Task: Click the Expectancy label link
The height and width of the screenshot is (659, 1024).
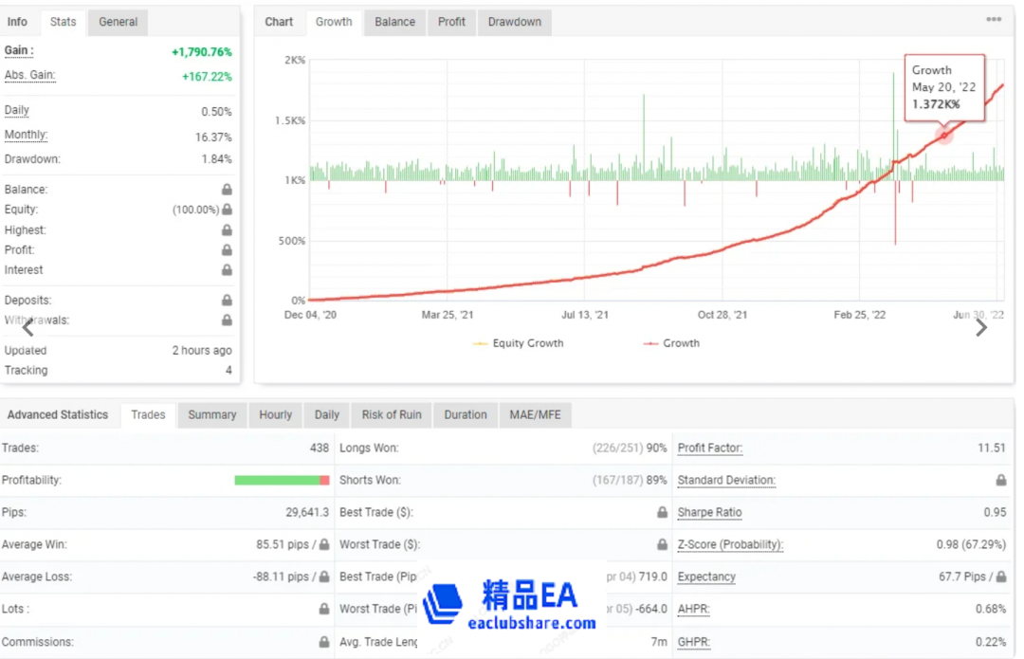Action: click(706, 577)
